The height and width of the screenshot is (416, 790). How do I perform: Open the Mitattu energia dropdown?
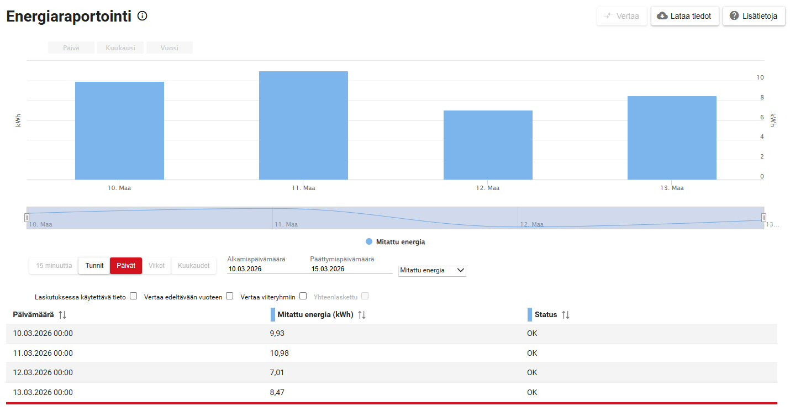[432, 271]
